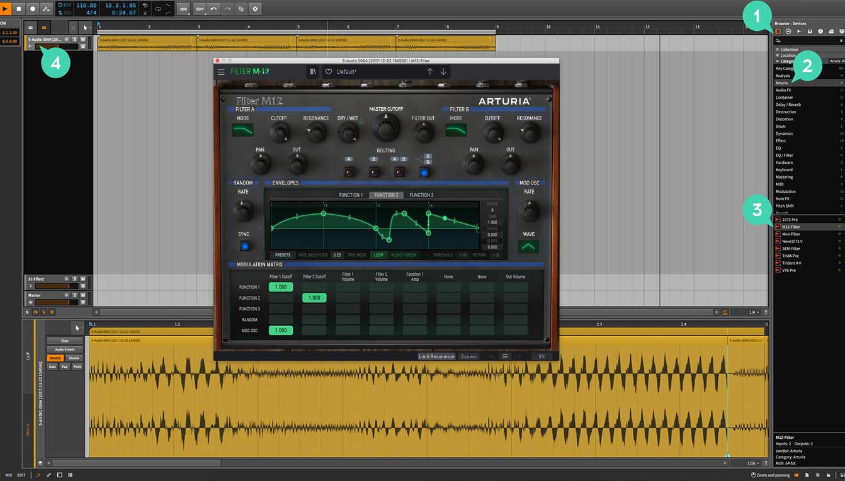Switch to FUNCTION 2 envelope tab

click(x=386, y=195)
